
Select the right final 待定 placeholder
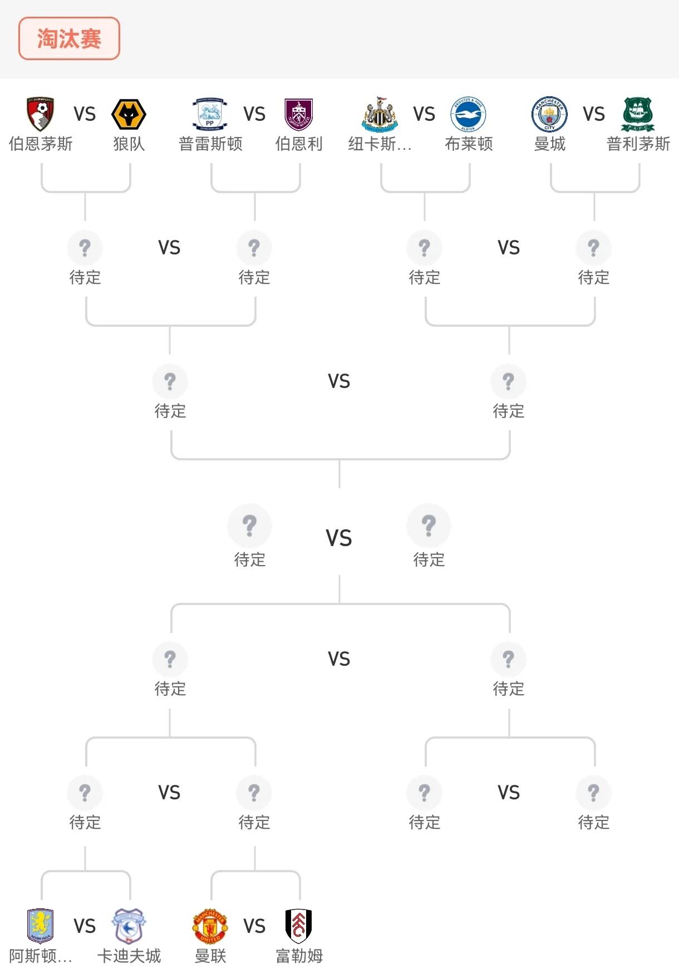[x=427, y=525]
